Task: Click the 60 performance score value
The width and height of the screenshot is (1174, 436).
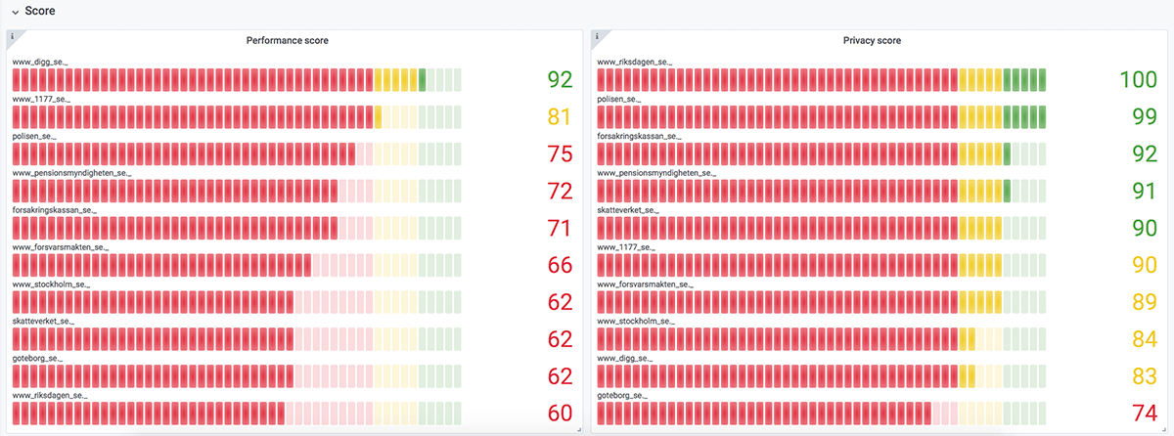Action: [x=560, y=414]
